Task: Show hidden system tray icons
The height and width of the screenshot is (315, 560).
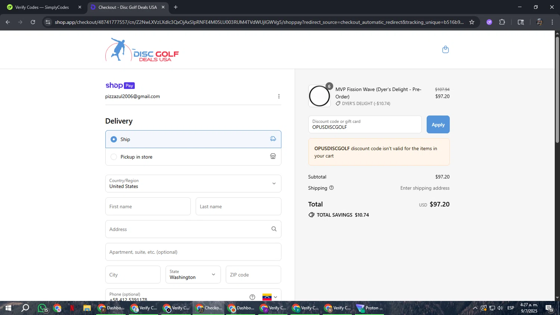Action: 475,308
